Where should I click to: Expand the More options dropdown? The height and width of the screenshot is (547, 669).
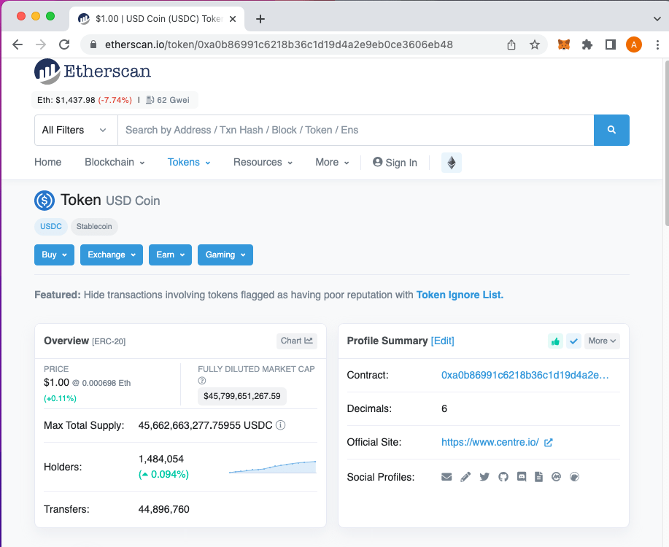click(601, 341)
